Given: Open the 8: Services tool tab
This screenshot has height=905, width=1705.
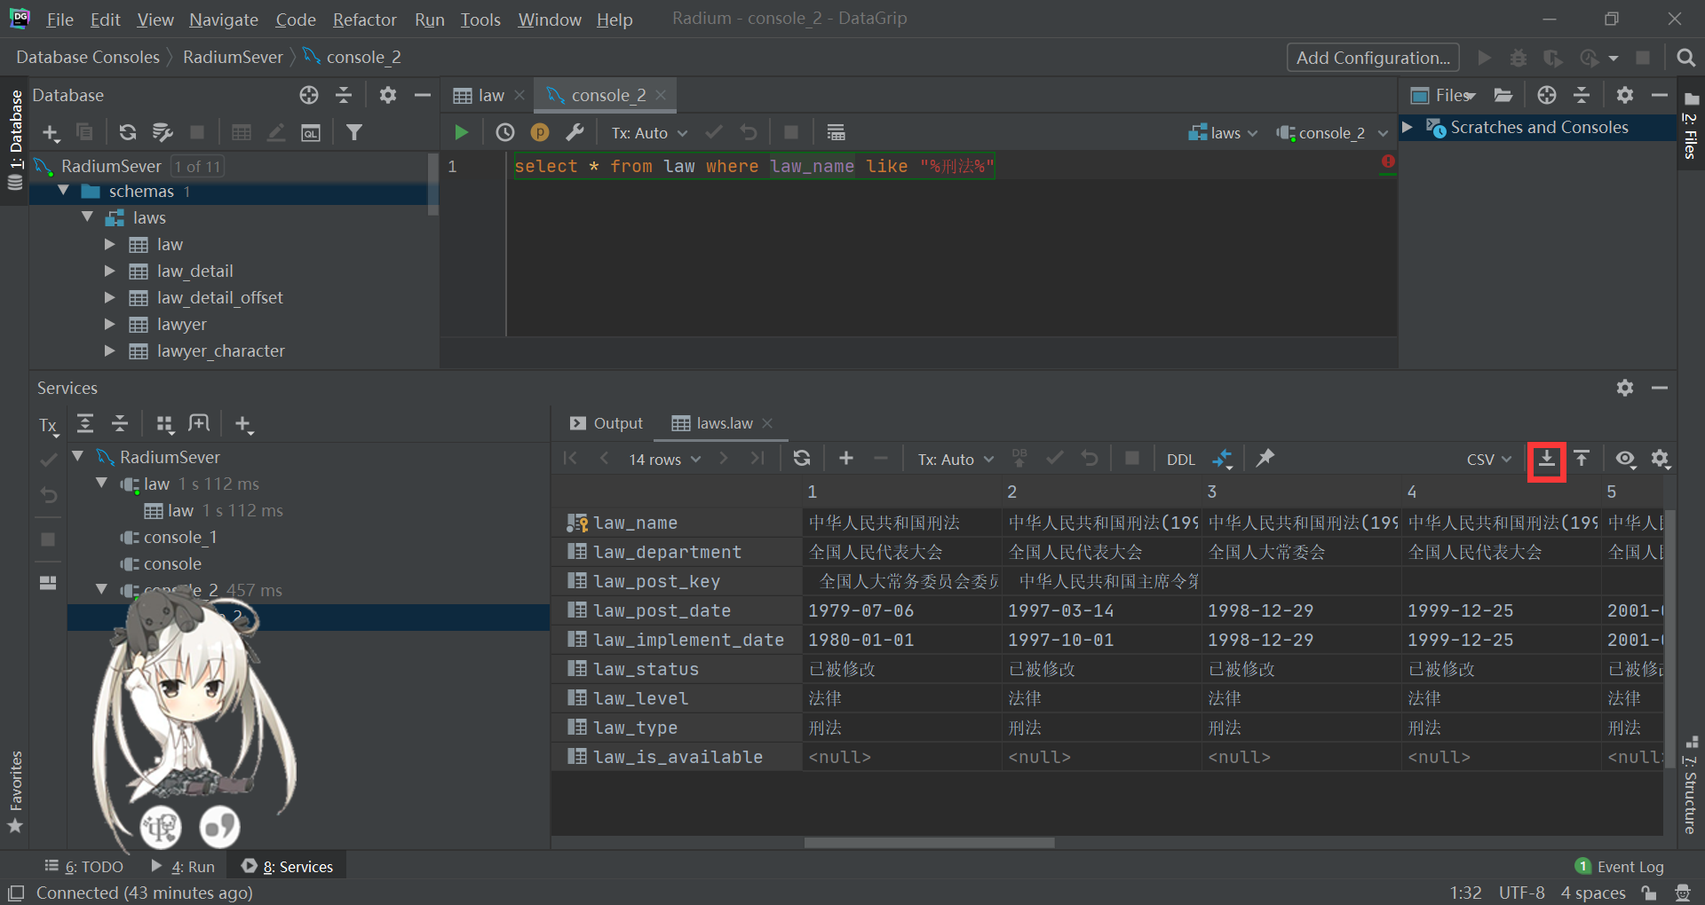Looking at the screenshot, I should click(x=288, y=867).
